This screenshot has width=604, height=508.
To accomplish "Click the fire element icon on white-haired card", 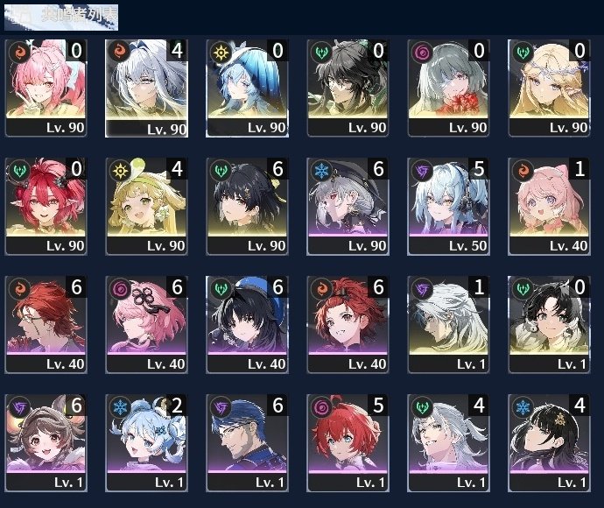I will tap(118, 51).
